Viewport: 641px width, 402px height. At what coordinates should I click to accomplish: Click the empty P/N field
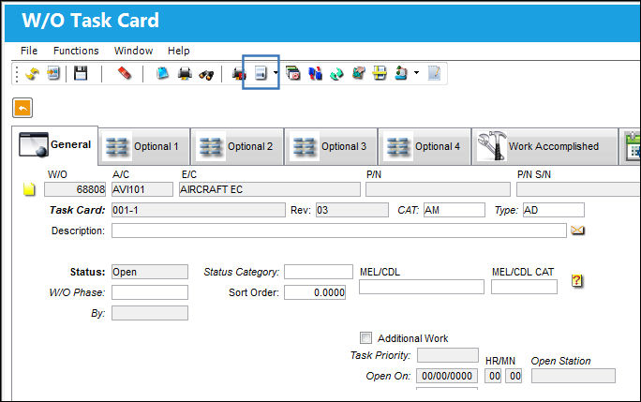438,189
